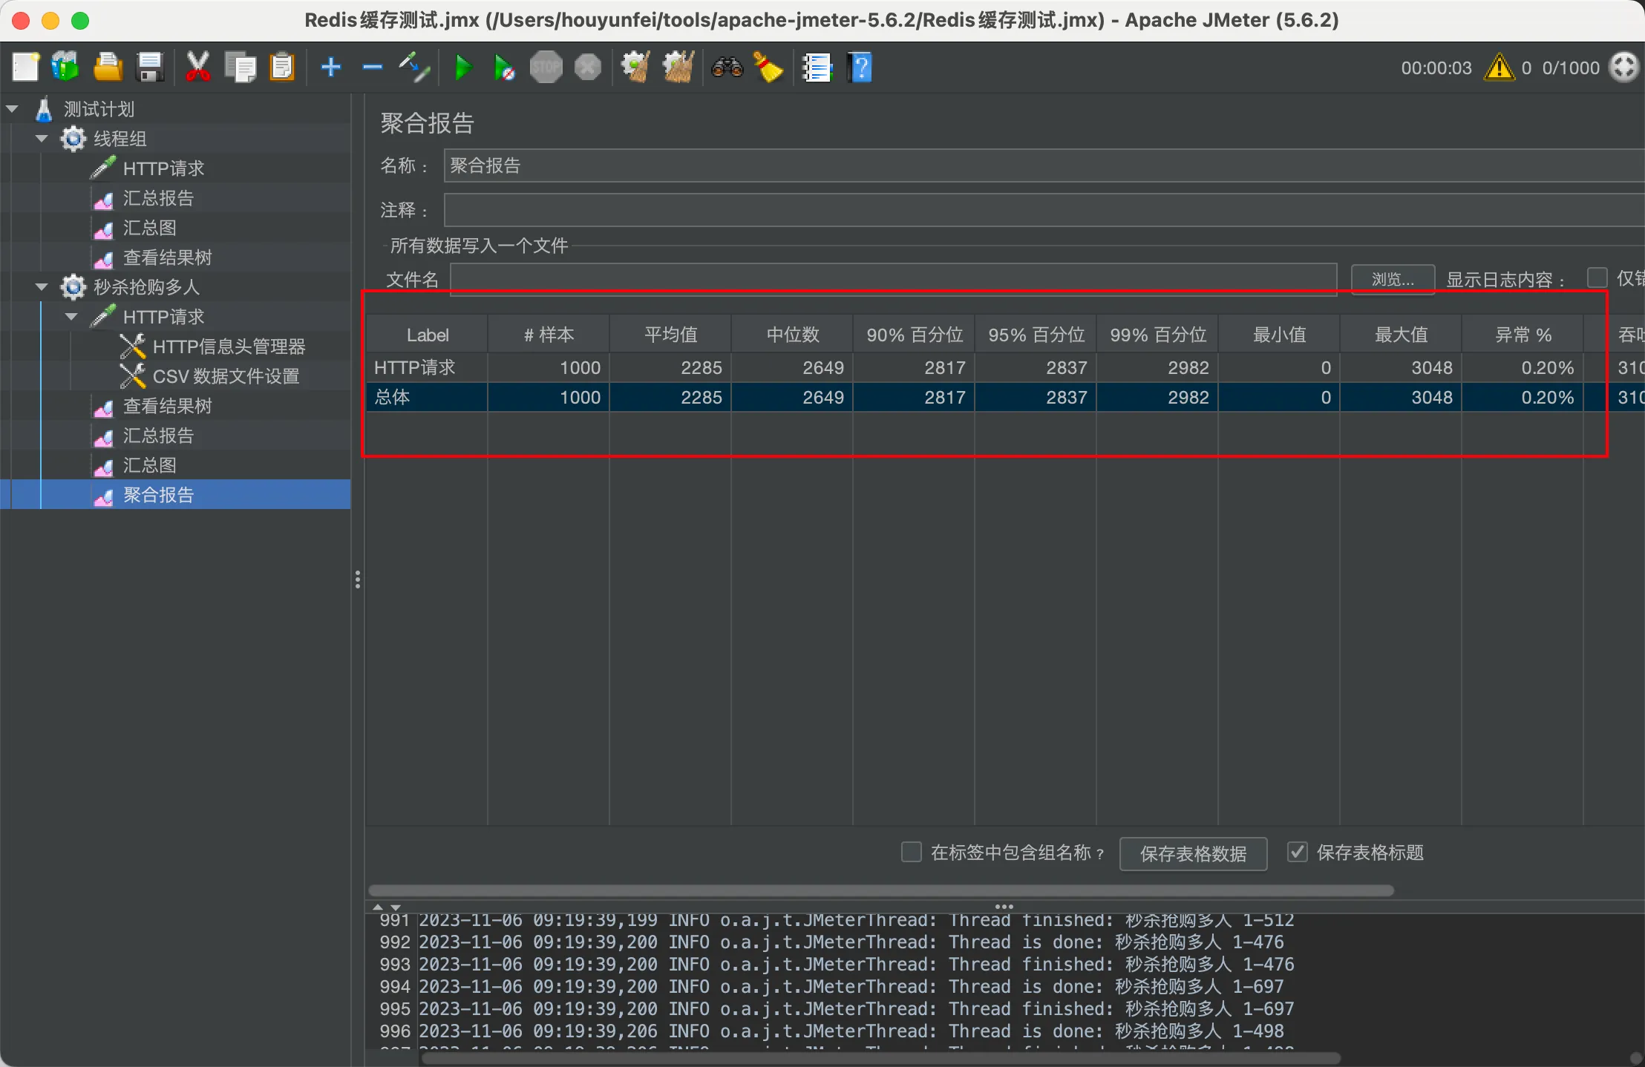Select the 聚合报告 tree item
Screen dimensions: 1645x1067
[x=158, y=495]
